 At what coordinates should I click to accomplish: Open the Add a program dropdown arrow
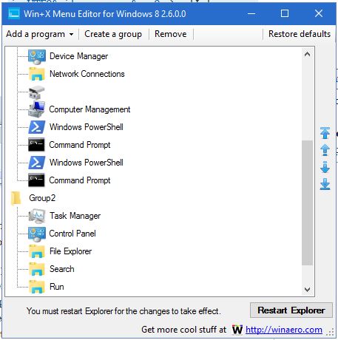71,34
